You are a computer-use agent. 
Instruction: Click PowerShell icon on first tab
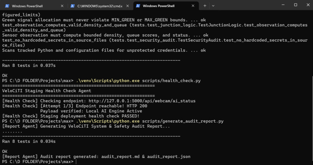click(7, 6)
